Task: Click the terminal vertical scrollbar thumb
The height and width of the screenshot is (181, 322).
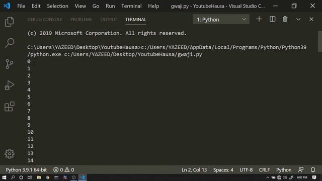Action: (x=320, y=41)
